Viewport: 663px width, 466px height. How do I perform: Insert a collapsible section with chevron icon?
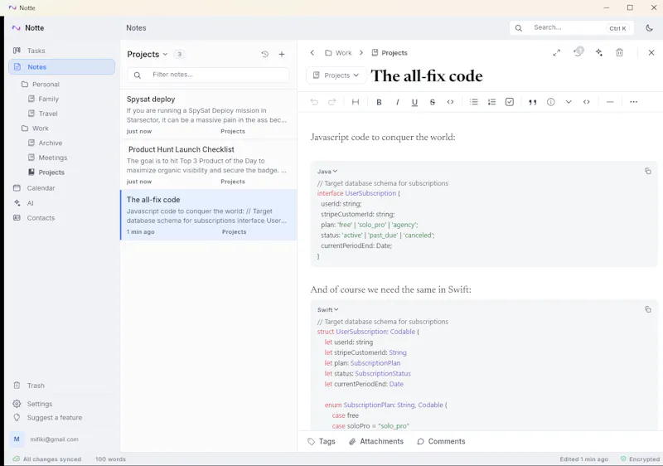click(569, 102)
